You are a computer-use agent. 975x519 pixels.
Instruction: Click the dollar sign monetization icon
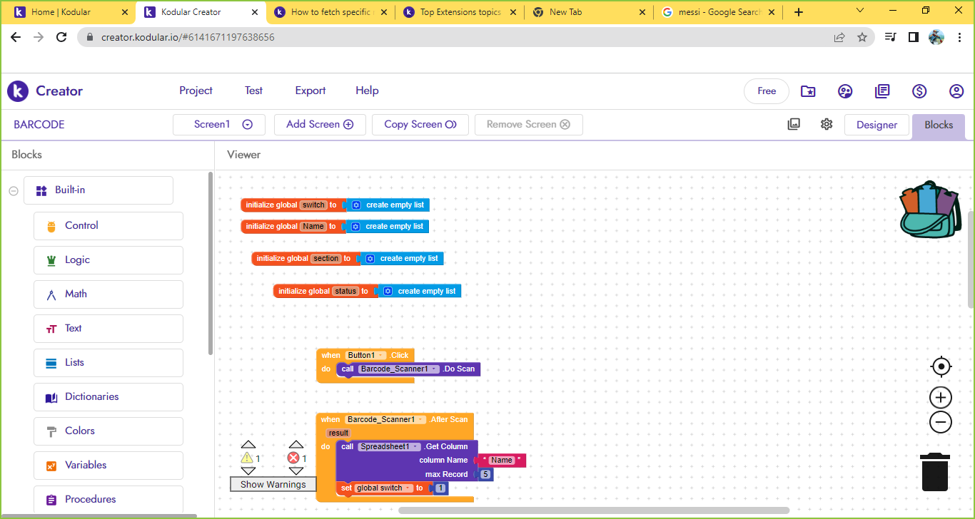(x=919, y=91)
